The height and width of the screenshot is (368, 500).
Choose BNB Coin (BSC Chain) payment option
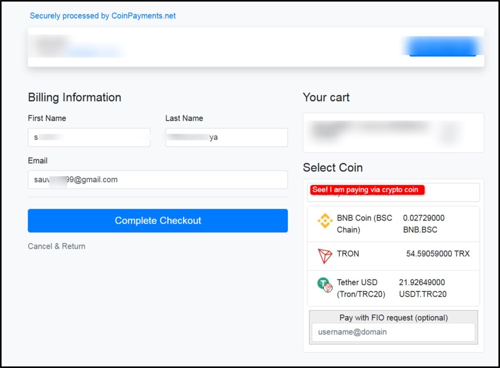393,224
